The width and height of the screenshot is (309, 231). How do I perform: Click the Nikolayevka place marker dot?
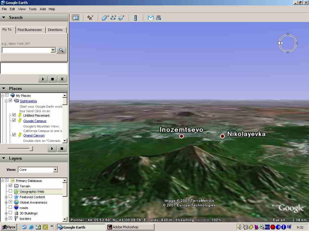(222, 136)
